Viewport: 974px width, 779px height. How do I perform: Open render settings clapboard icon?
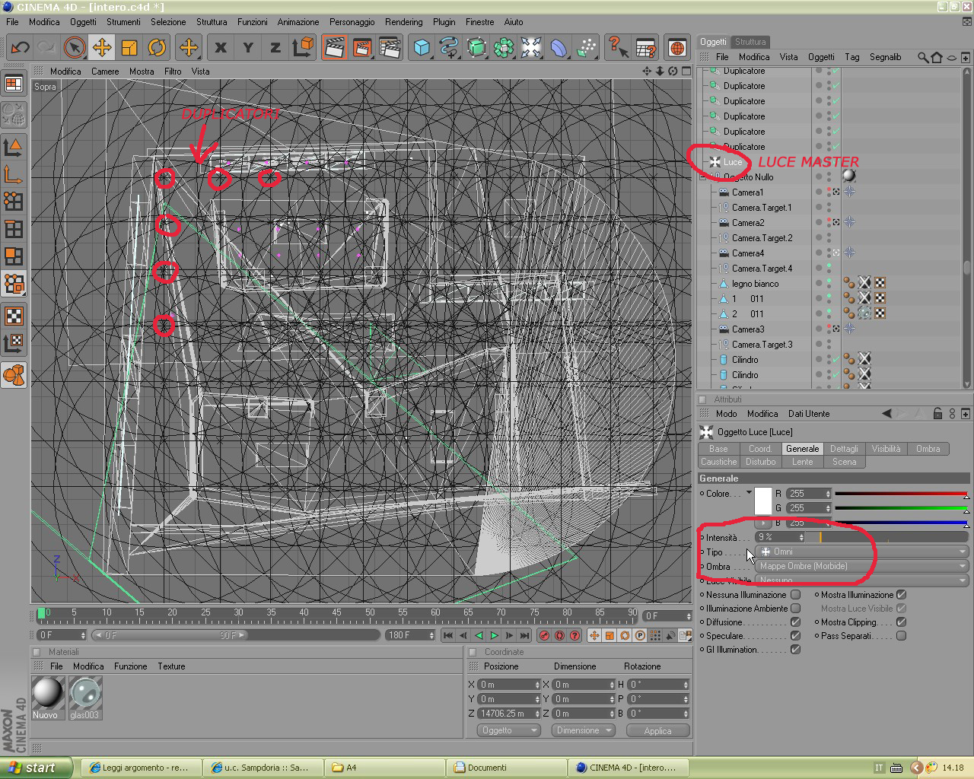[390, 48]
